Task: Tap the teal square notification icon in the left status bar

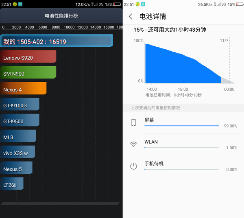Action: click(20, 4)
